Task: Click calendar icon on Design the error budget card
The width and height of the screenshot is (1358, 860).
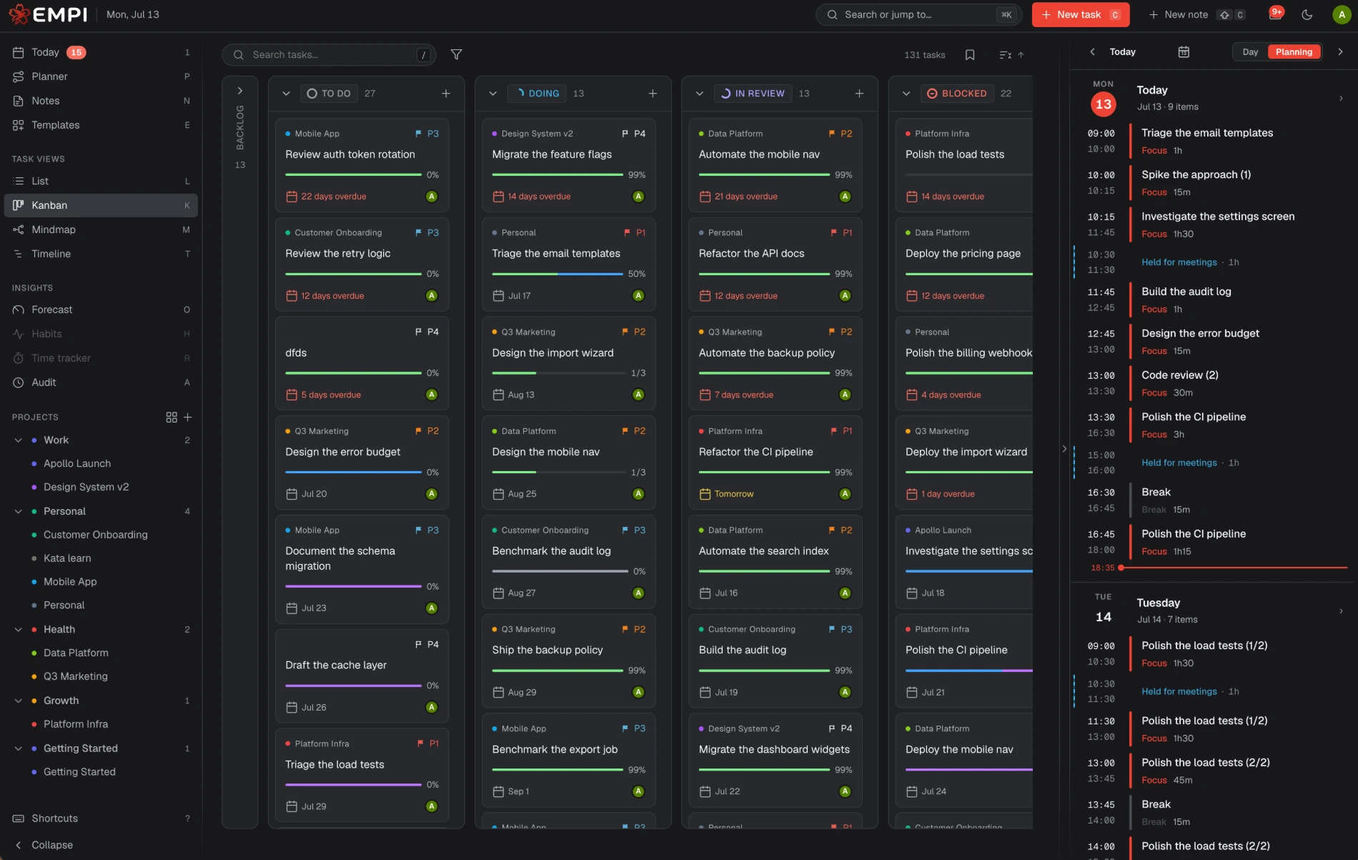Action: tap(292, 494)
